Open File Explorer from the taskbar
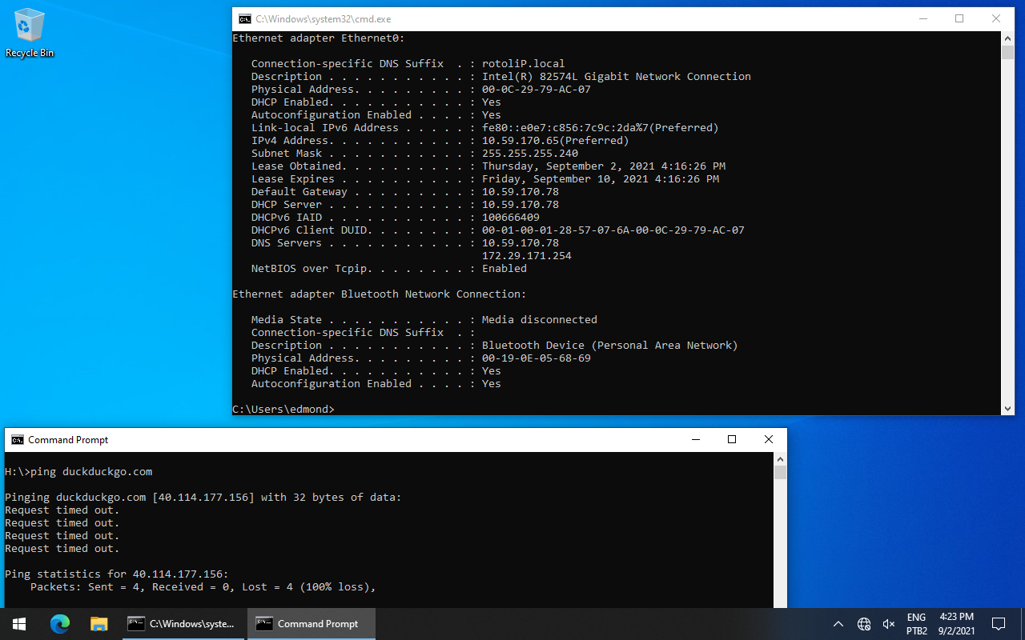The height and width of the screenshot is (640, 1025). [x=98, y=623]
